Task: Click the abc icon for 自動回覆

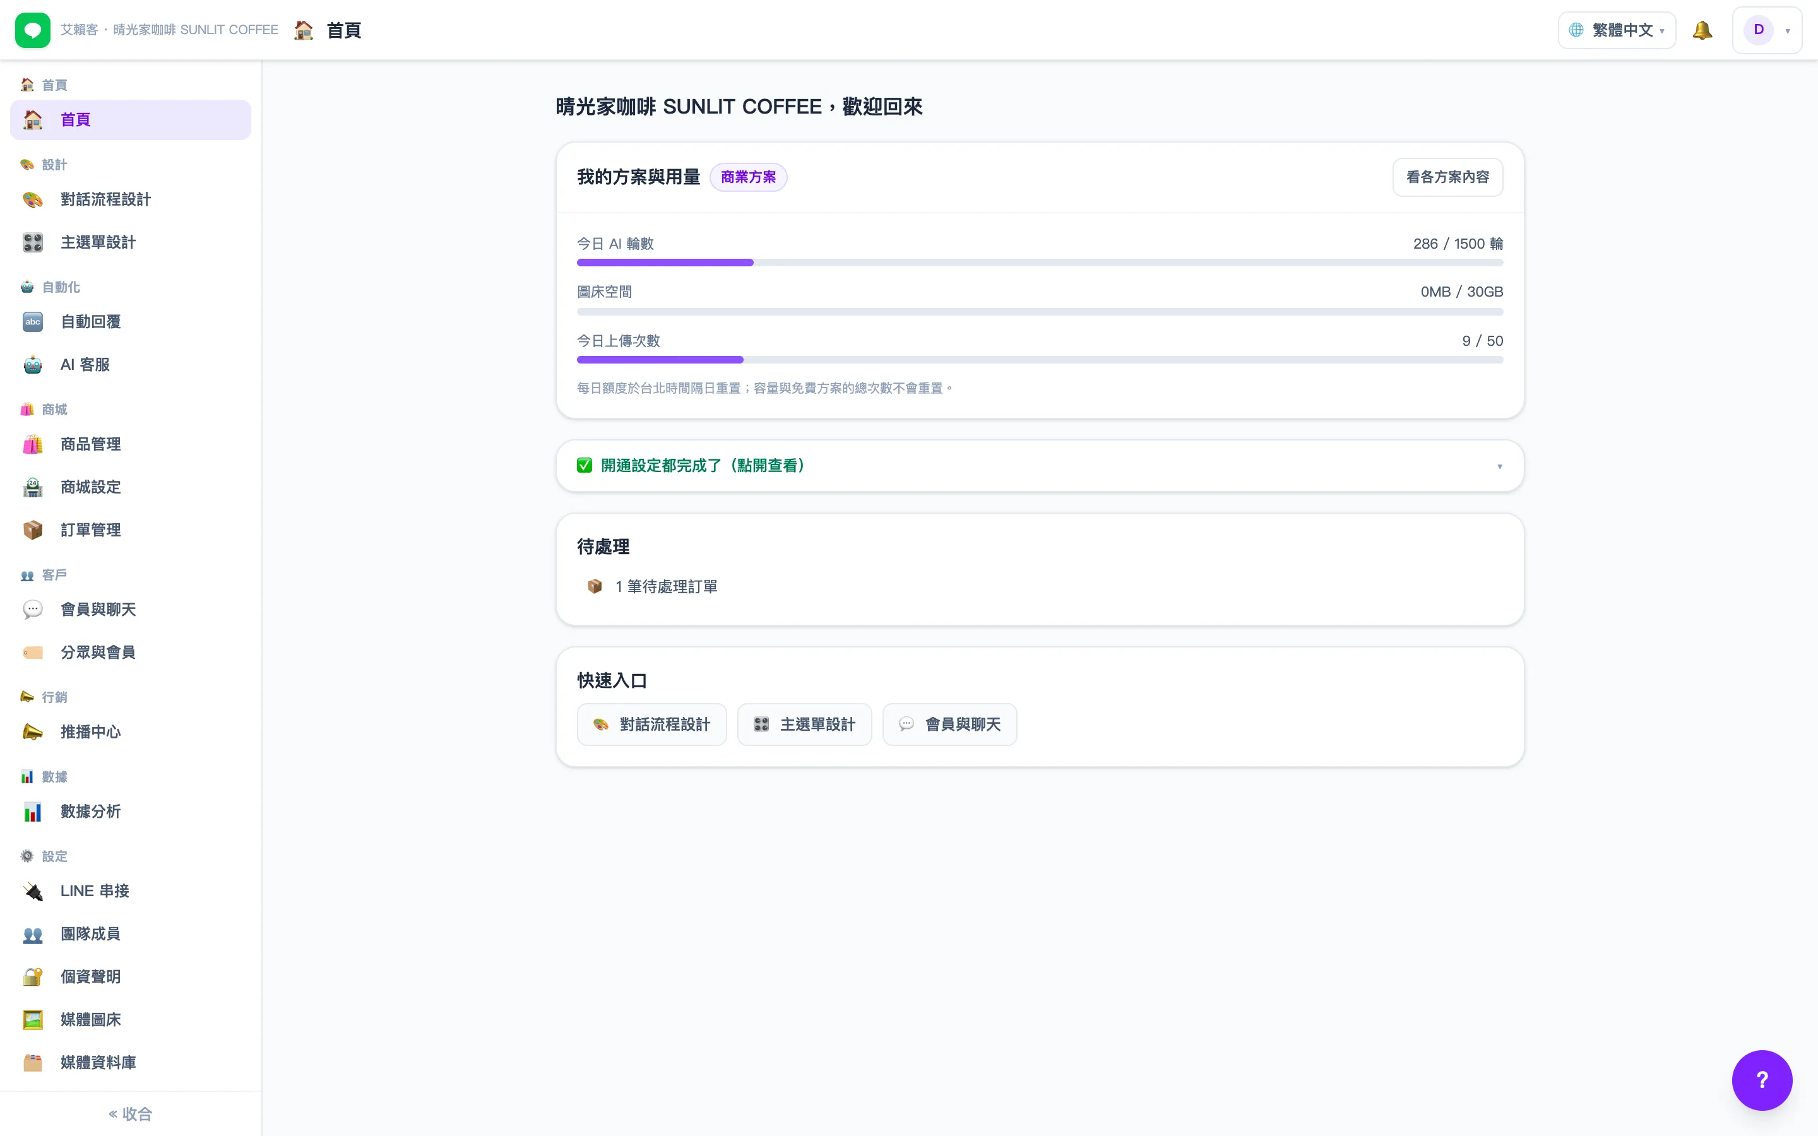Action: (32, 322)
